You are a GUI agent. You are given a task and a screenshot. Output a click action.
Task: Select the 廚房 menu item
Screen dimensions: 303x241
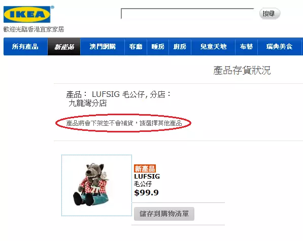coord(180,47)
